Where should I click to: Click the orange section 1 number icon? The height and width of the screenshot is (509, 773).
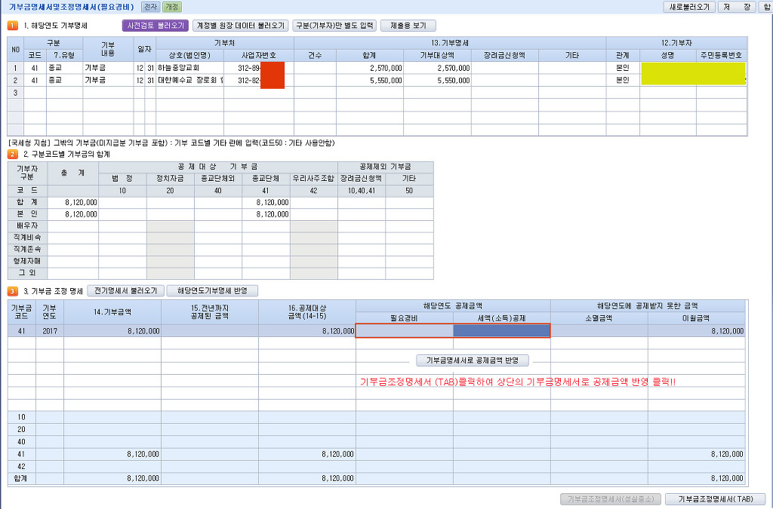coord(13,26)
